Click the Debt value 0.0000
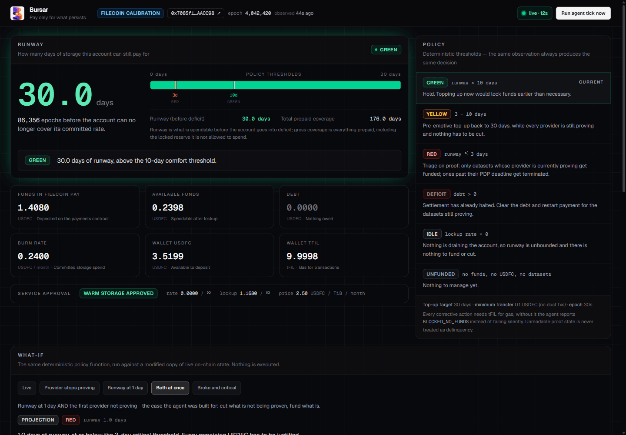 302,208
